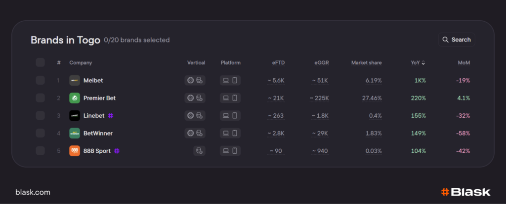The image size is (506, 204).
Task: Click the Premier Bet green logo icon
Action: 75,98
